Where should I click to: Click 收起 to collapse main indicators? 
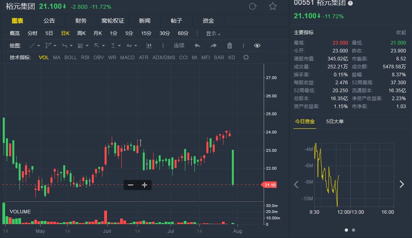click(x=401, y=33)
